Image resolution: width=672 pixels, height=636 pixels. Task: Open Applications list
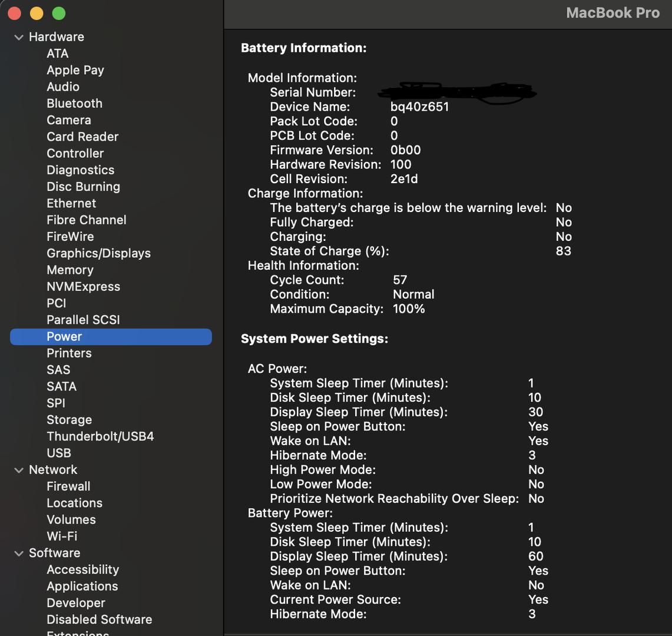pos(82,587)
